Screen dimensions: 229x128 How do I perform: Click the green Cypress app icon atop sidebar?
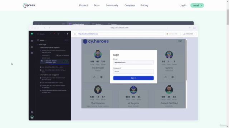[x=32, y=34]
